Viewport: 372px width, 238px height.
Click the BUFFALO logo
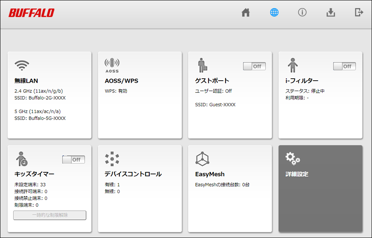31,13
